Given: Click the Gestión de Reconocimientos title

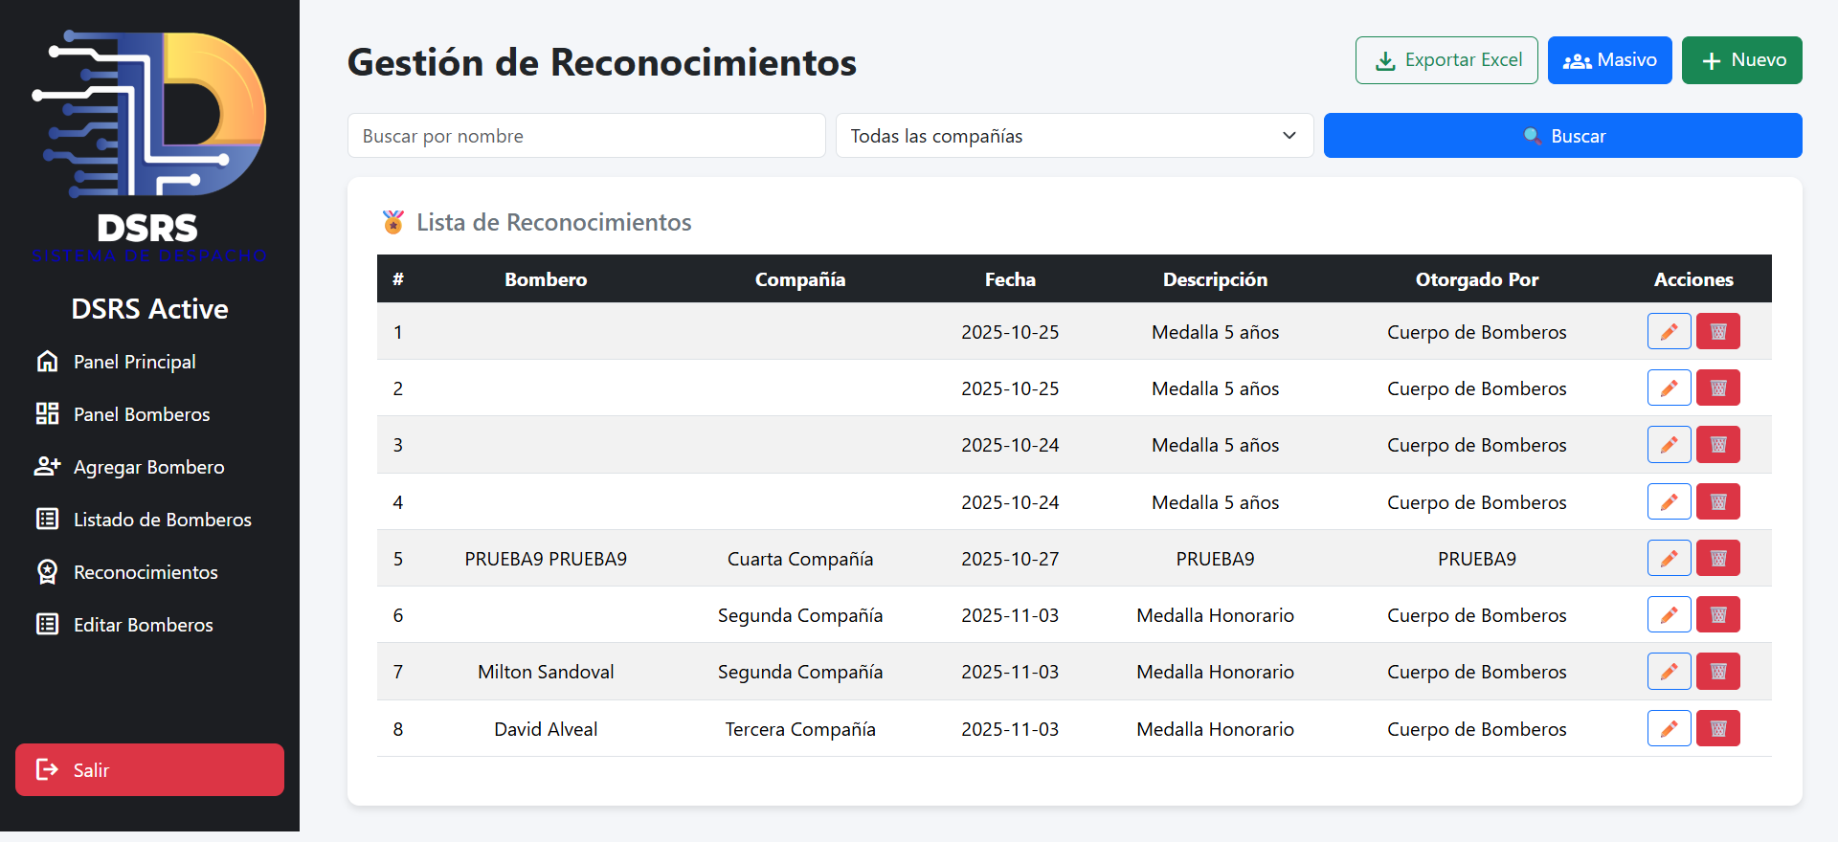Looking at the screenshot, I should (601, 62).
